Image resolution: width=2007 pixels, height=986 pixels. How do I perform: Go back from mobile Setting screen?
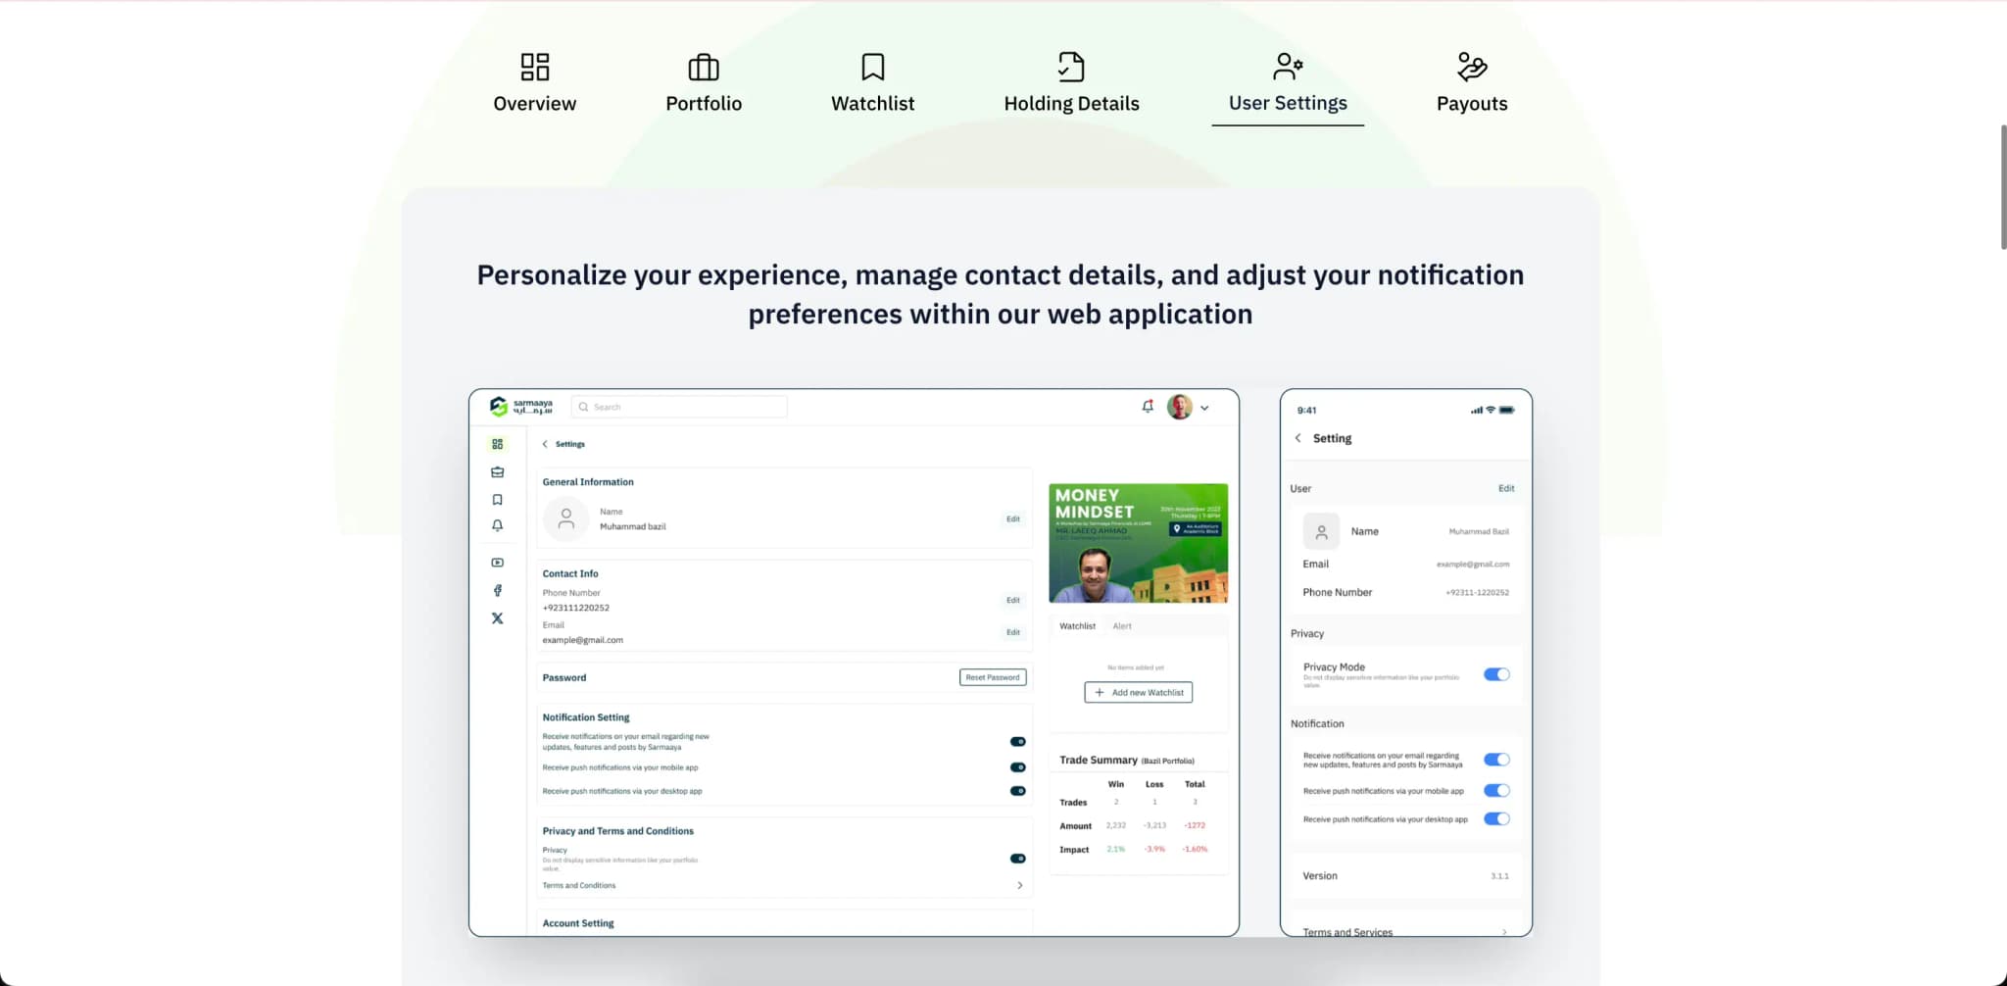1298,438
